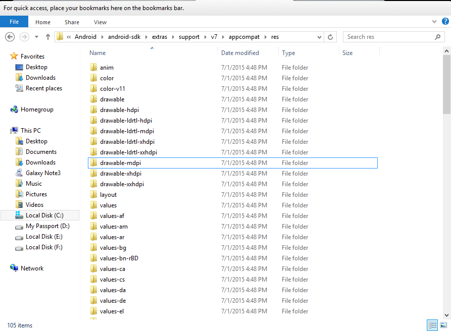Image resolution: width=451 pixels, height=331 pixels.
Task: Switch to large icons view
Action: (443, 325)
